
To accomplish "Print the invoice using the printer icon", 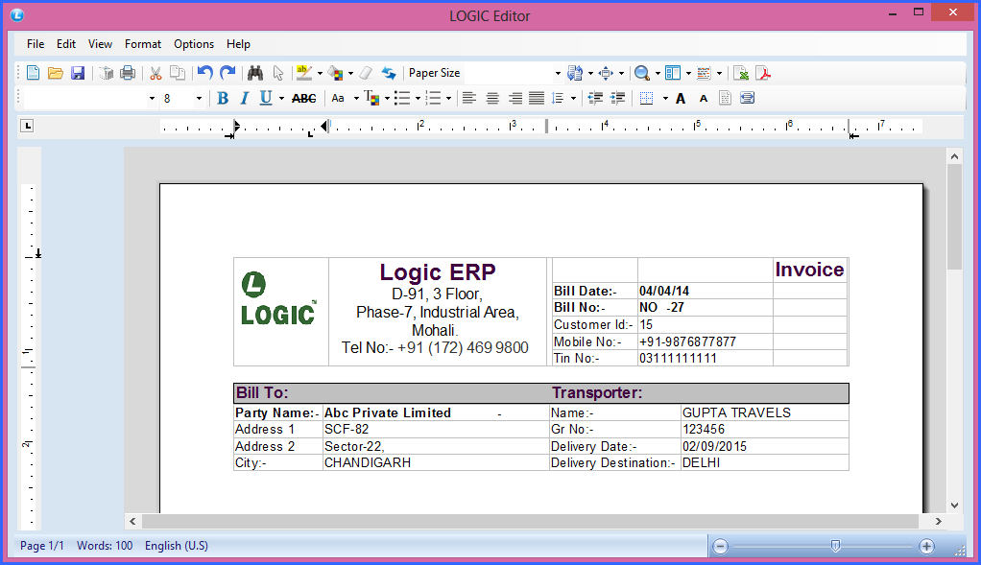I will click(128, 73).
